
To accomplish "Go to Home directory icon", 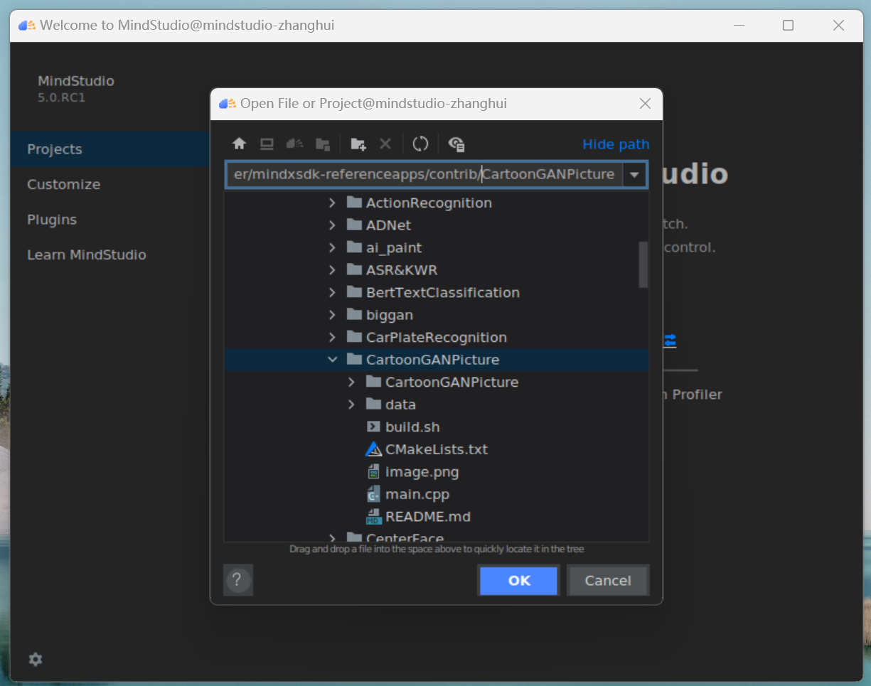I will coord(239,144).
